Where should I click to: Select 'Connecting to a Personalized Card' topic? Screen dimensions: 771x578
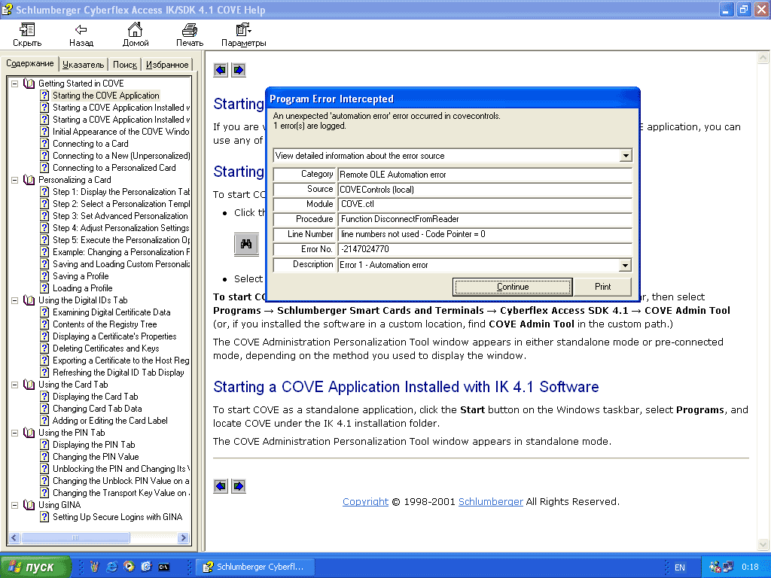click(x=114, y=168)
